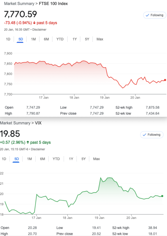Screen dimensions: 167x236
Task: Click red down arrow beside past 5 days
Action: point(34,23)
